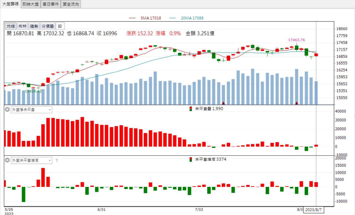Click the 未平倉量 1,990 value text
The height and width of the screenshot is (215, 355).
pyautogui.click(x=209, y=109)
